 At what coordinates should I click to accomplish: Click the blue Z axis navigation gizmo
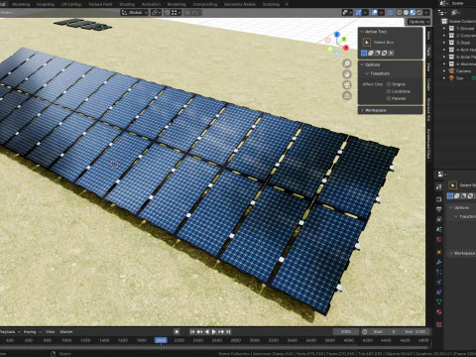(337, 35)
